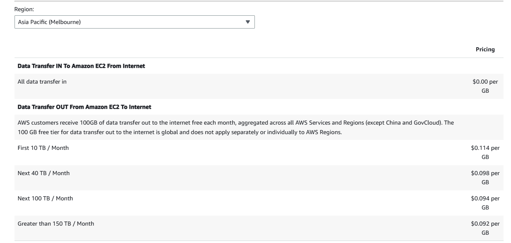Click the $0.094 per GB price
Screen dimensions: 511x243
point(485,203)
